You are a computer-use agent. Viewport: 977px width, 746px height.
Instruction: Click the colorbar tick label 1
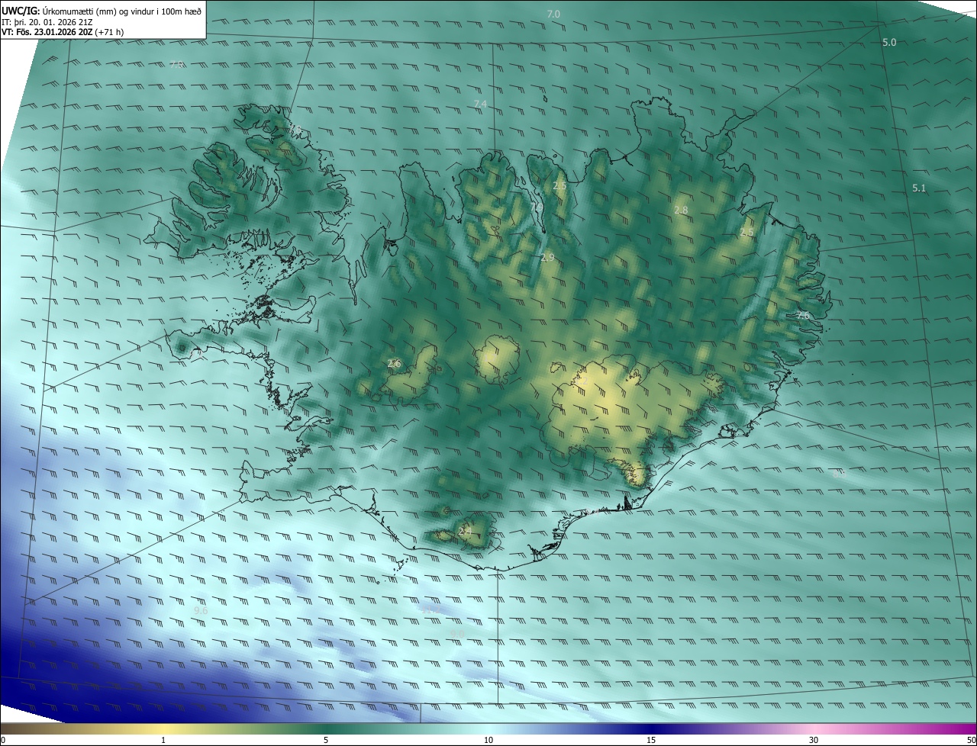click(x=163, y=740)
